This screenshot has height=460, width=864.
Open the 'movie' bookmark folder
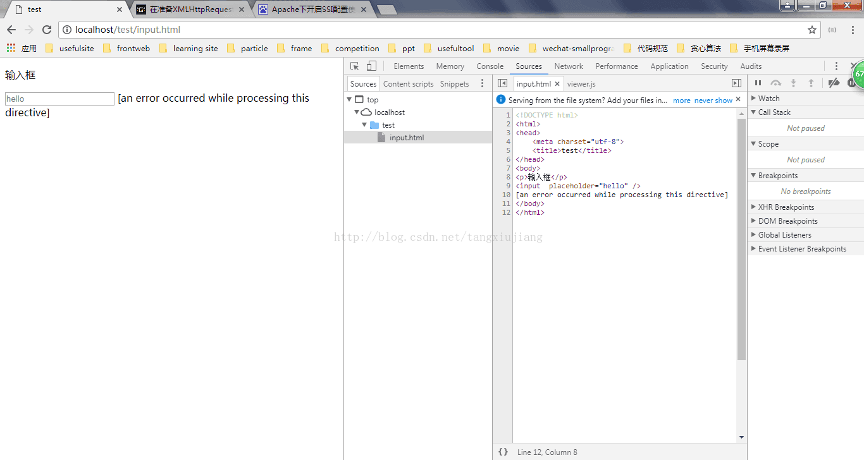501,48
